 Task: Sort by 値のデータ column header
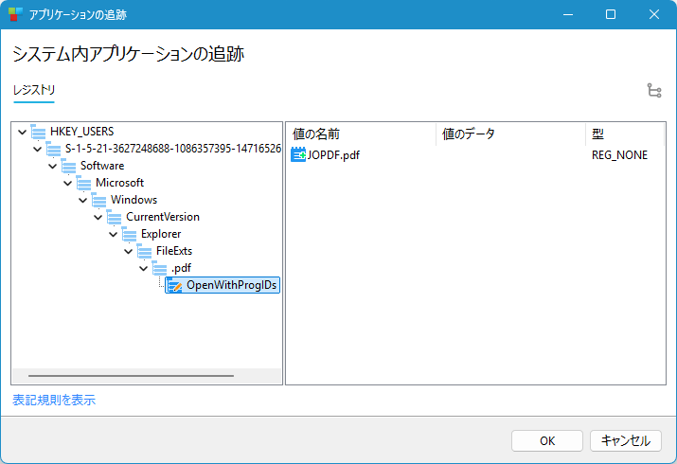pyautogui.click(x=509, y=134)
